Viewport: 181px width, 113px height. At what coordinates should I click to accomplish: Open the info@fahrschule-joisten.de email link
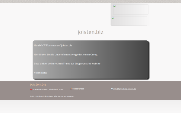coord(125,89)
